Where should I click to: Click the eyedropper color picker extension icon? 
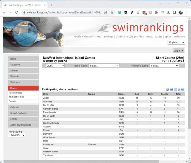(132, 12)
